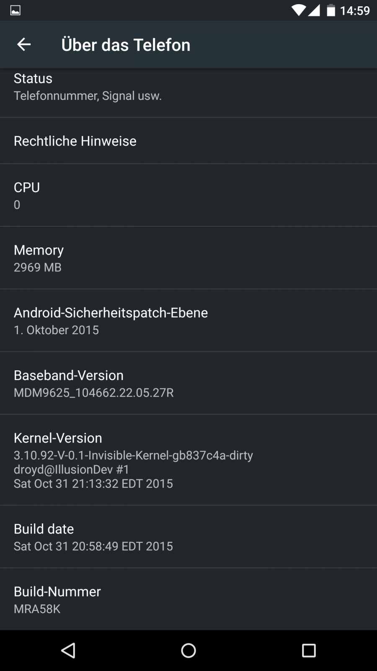Tap the Baseband-Version entry
Image resolution: width=377 pixels, height=671 pixels.
188,383
